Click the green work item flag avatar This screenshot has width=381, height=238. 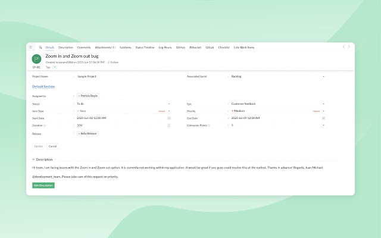36,59
